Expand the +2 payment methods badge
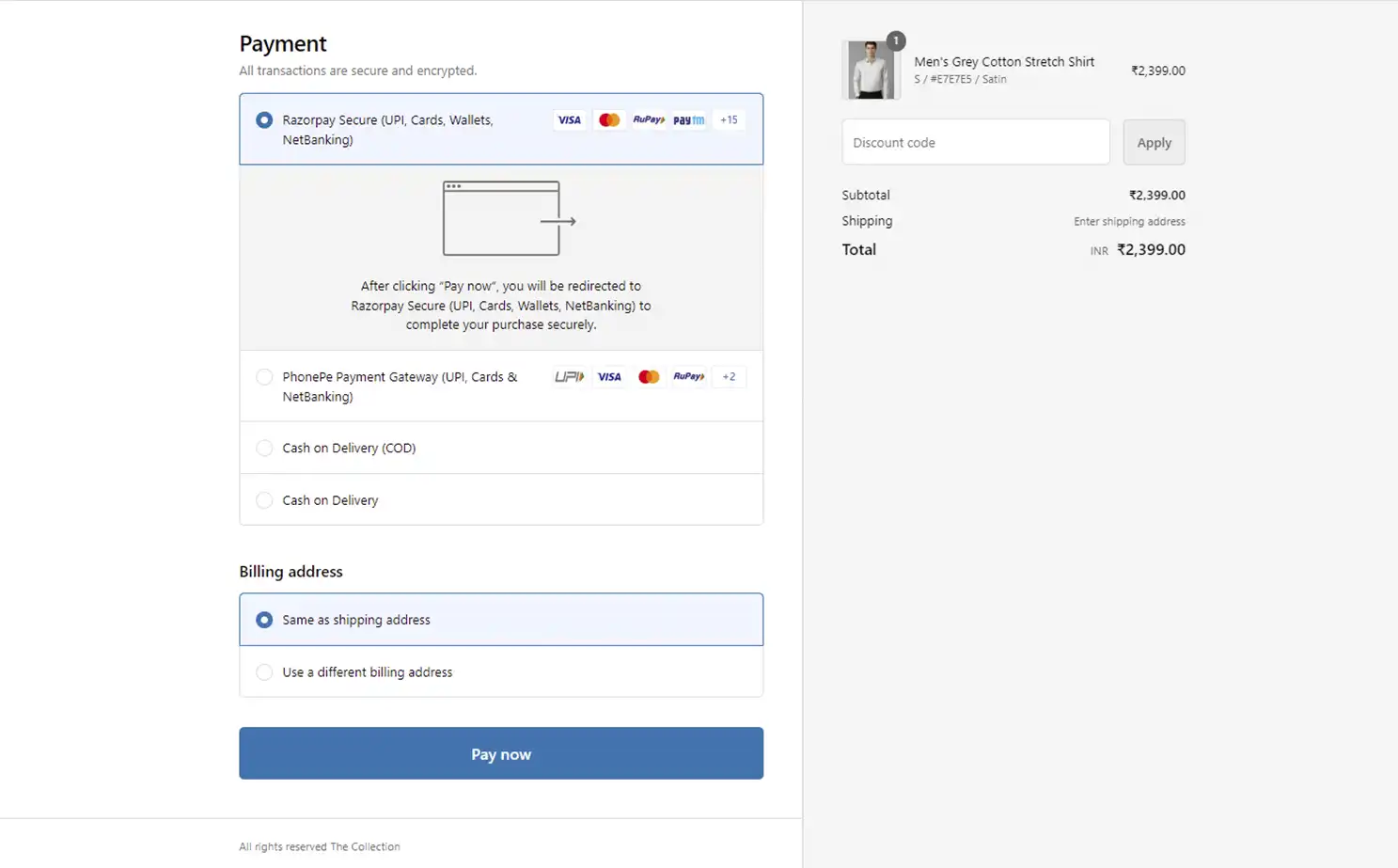The height and width of the screenshot is (868, 1398). 728,376
